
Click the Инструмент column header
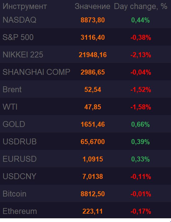25,7
